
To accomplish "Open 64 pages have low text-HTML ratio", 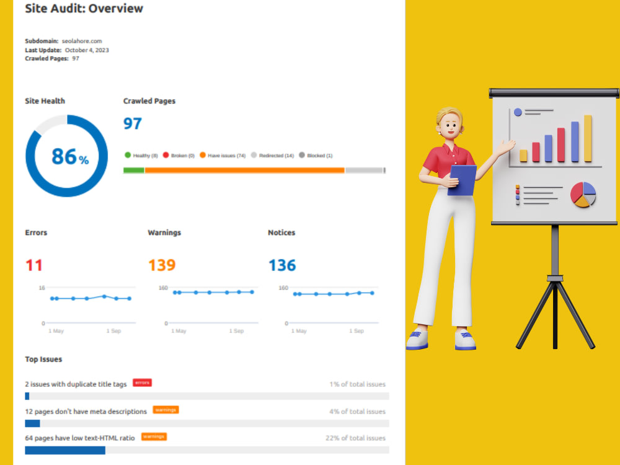I will click(x=80, y=438).
